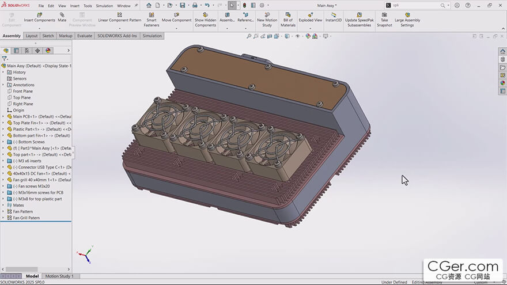Open the Tools menu

coord(88,6)
